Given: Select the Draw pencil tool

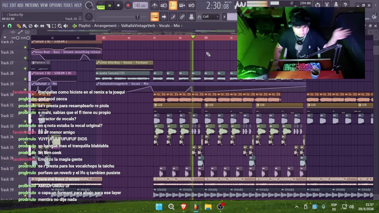Looking at the screenshot, I should click(19, 26).
